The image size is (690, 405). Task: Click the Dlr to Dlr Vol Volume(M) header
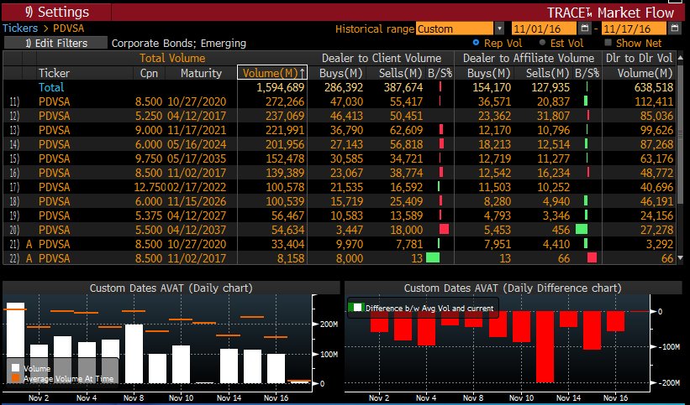(x=645, y=73)
